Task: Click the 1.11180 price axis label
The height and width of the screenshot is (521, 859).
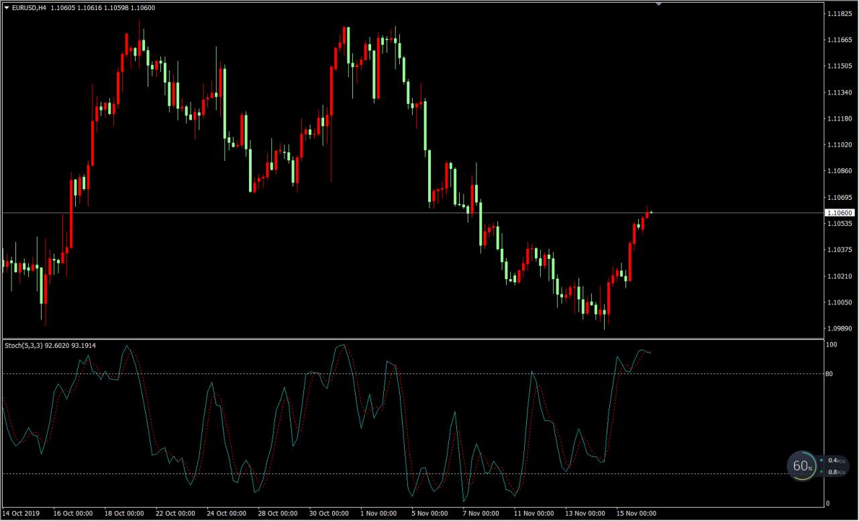Action: (839, 119)
